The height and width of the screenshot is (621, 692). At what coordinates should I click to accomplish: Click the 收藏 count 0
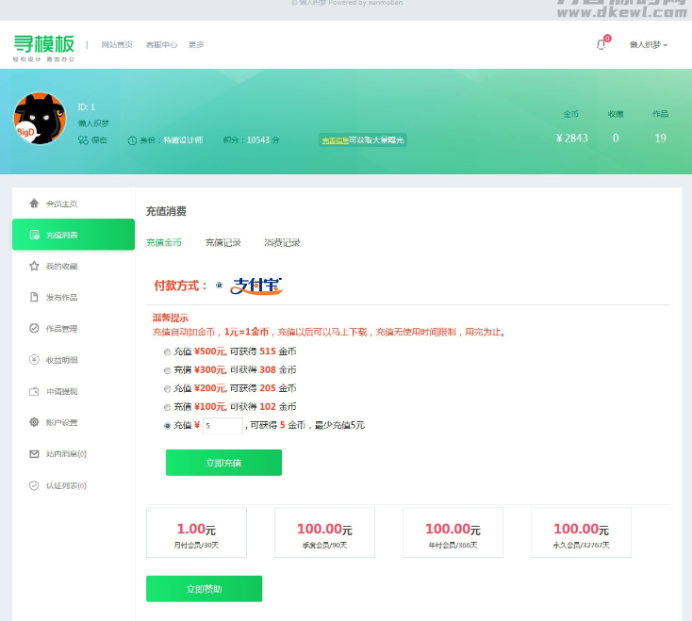616,138
